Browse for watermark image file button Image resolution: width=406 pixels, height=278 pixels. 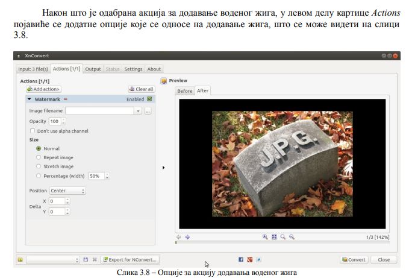tap(148, 111)
